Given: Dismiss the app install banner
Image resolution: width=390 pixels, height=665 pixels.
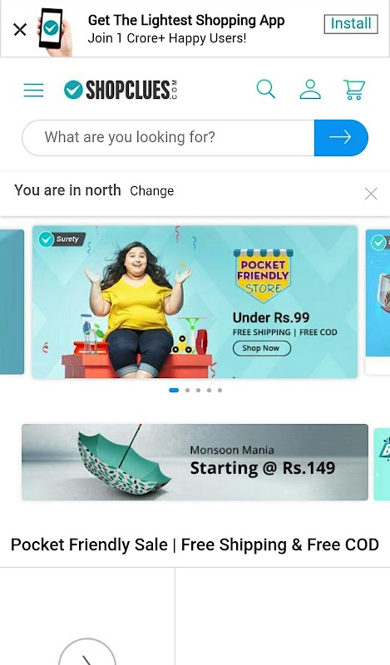Looking at the screenshot, I should pos(20,30).
